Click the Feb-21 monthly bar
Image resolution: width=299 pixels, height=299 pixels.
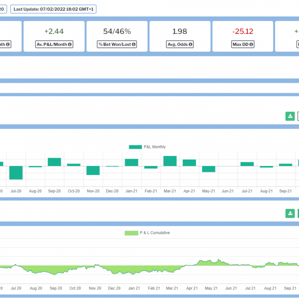[151, 167]
